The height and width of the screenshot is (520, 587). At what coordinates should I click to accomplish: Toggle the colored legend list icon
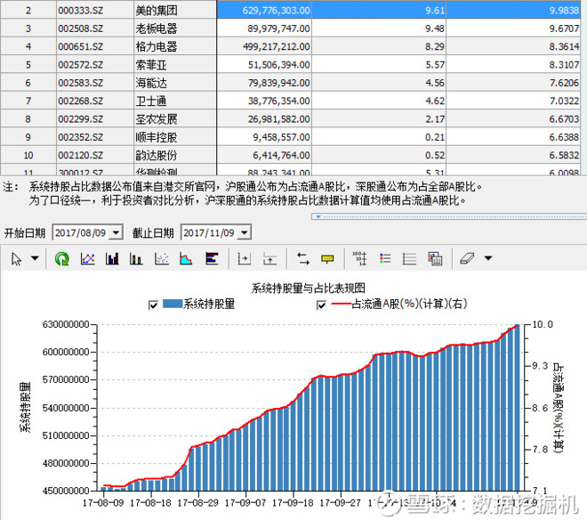click(385, 259)
